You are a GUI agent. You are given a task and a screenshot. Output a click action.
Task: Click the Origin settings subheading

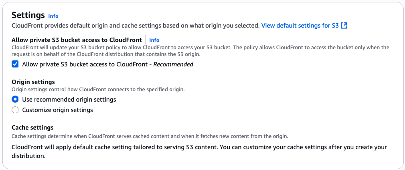tap(33, 82)
